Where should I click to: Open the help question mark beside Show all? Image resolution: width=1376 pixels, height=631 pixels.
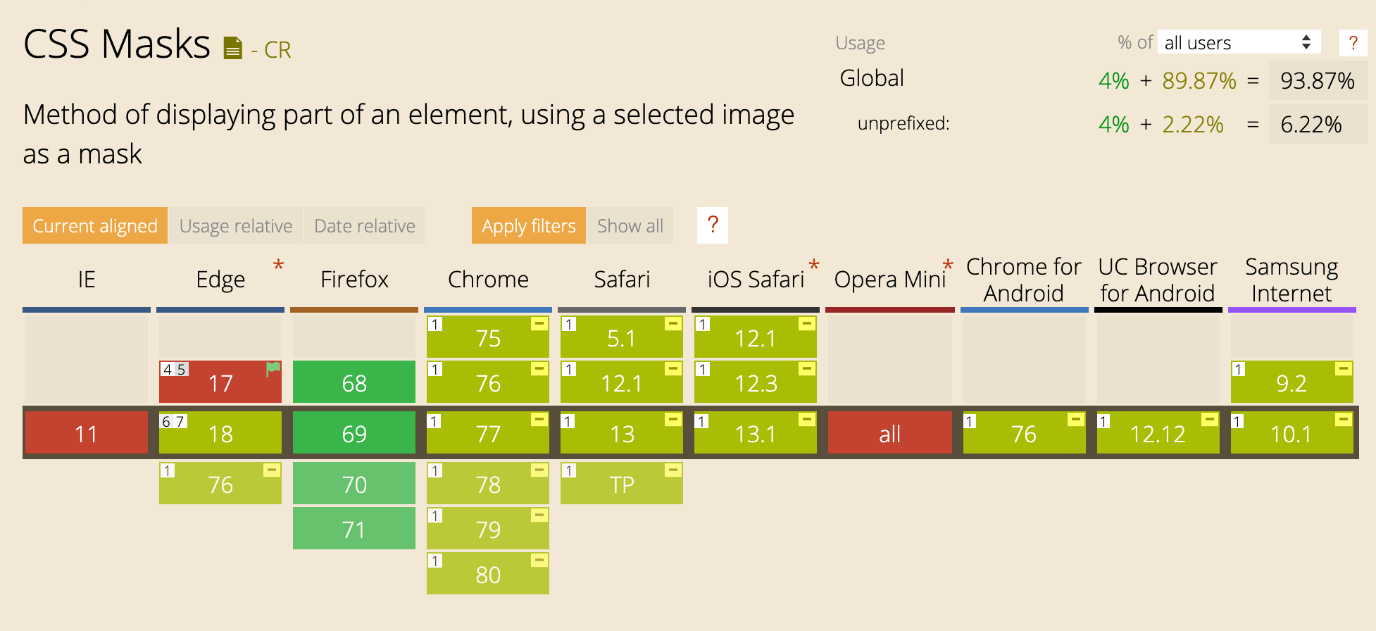pyautogui.click(x=713, y=225)
